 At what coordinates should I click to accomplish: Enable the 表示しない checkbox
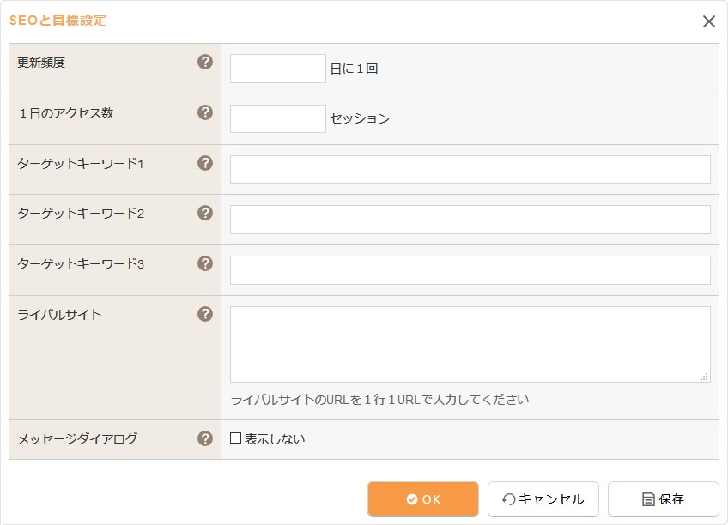pos(236,438)
